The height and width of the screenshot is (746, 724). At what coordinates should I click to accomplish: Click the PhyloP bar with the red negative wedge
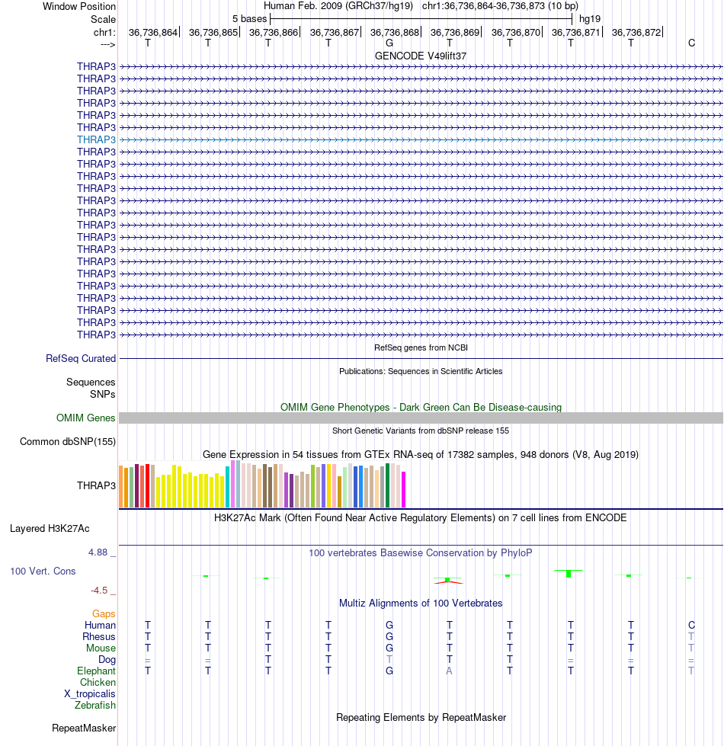click(448, 581)
